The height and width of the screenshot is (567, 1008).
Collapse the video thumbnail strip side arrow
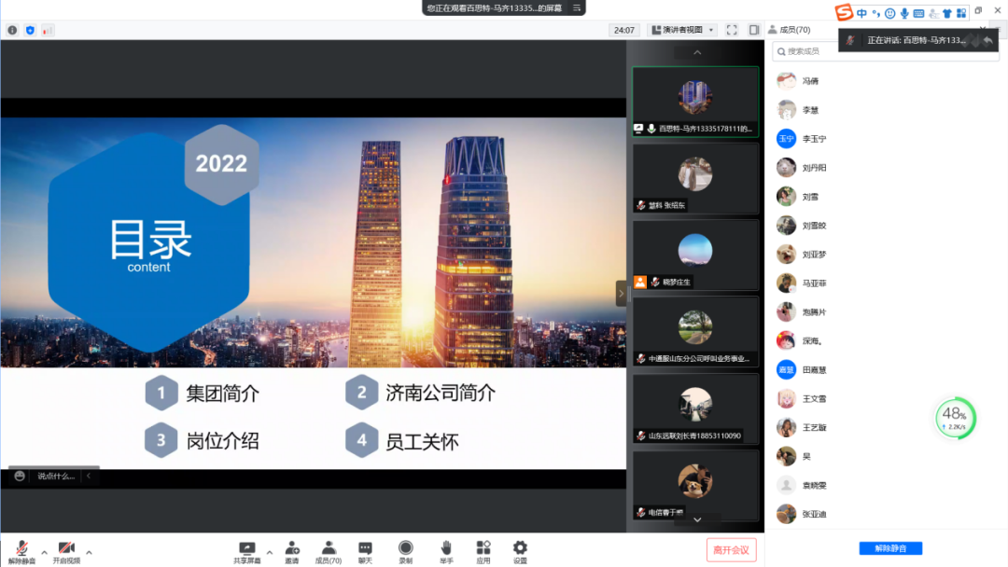(622, 293)
